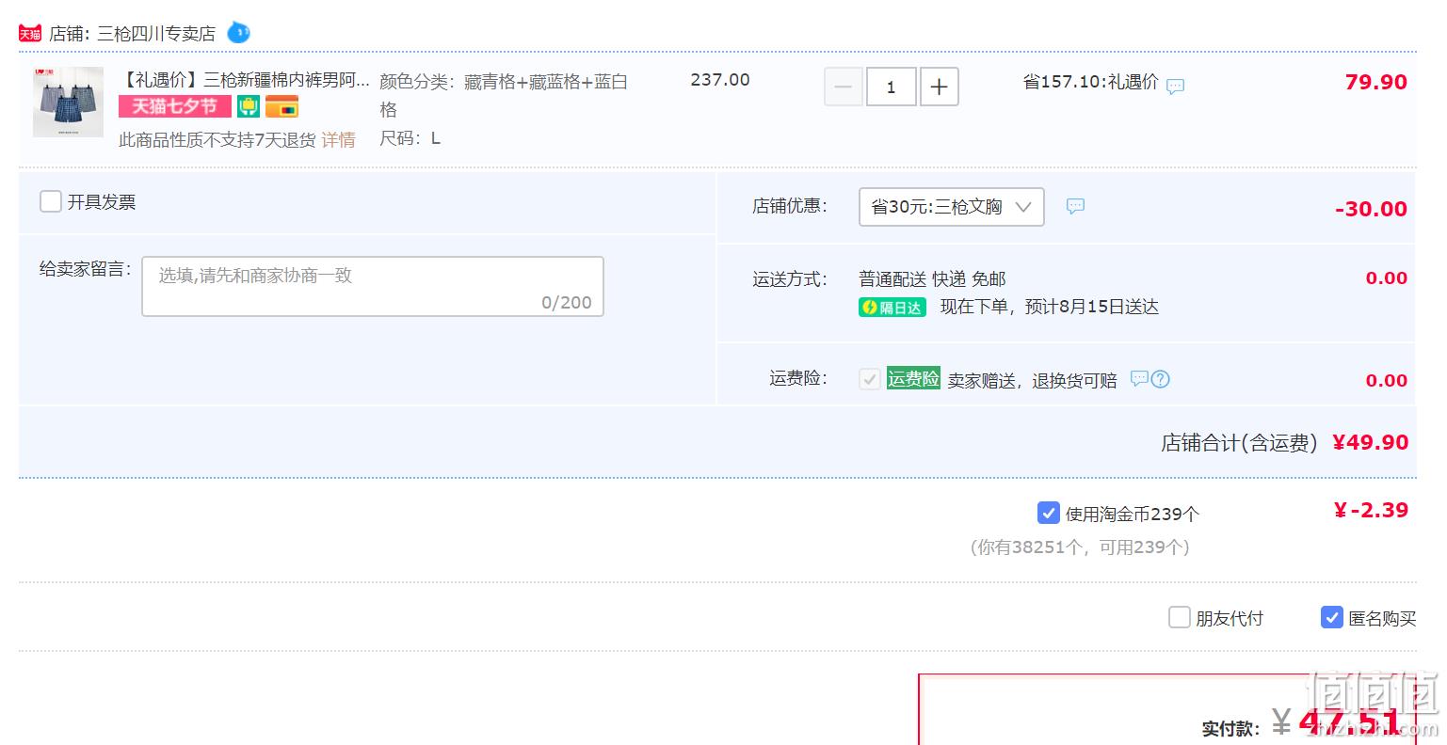Open the blue Wangwang chat icon next to store name
Screen dimensions: 1447x745
pyautogui.click(x=238, y=33)
